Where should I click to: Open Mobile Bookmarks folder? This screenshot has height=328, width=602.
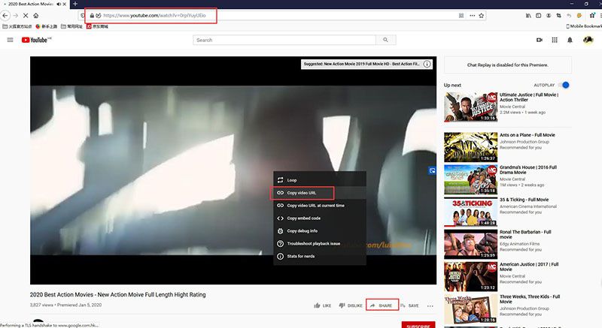coord(584,26)
